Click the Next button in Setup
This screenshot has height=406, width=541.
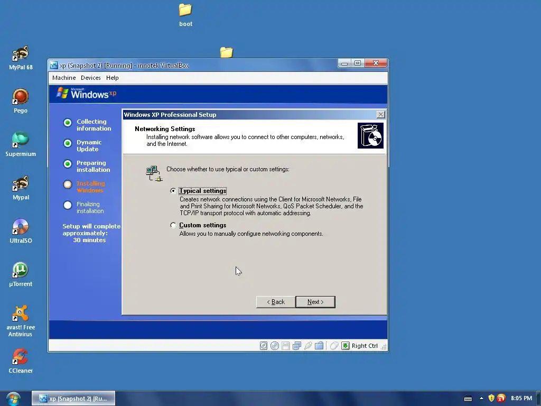coord(315,302)
